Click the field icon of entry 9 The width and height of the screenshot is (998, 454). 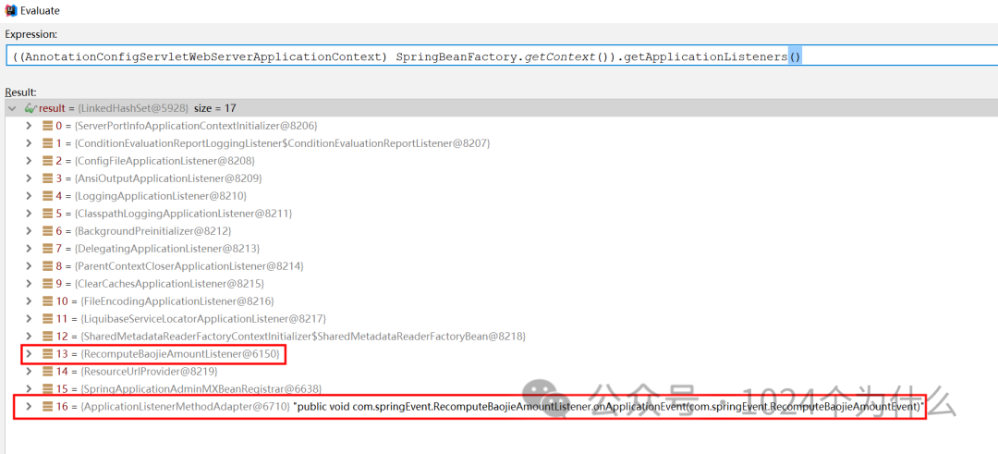click(48, 283)
